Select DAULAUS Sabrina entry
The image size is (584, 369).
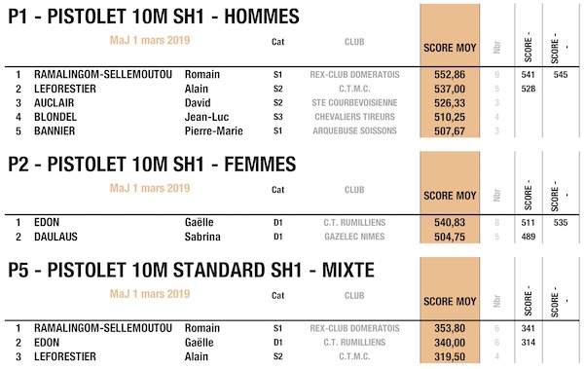tap(292, 237)
